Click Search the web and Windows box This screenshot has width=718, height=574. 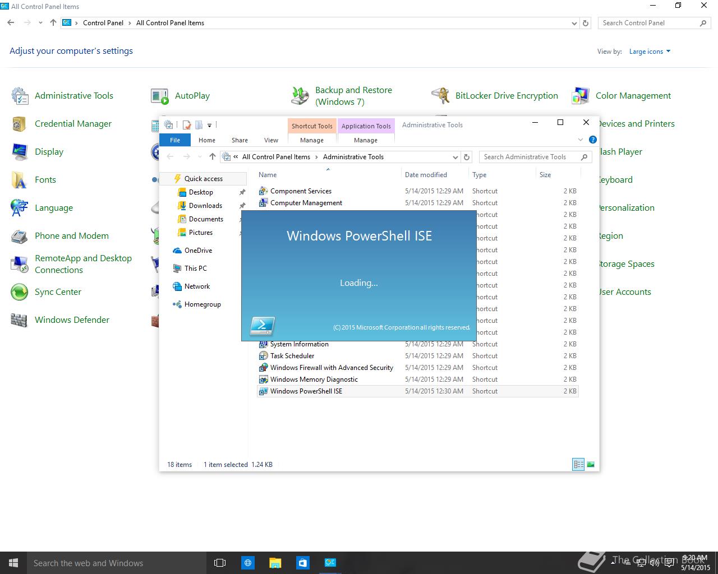[117, 563]
